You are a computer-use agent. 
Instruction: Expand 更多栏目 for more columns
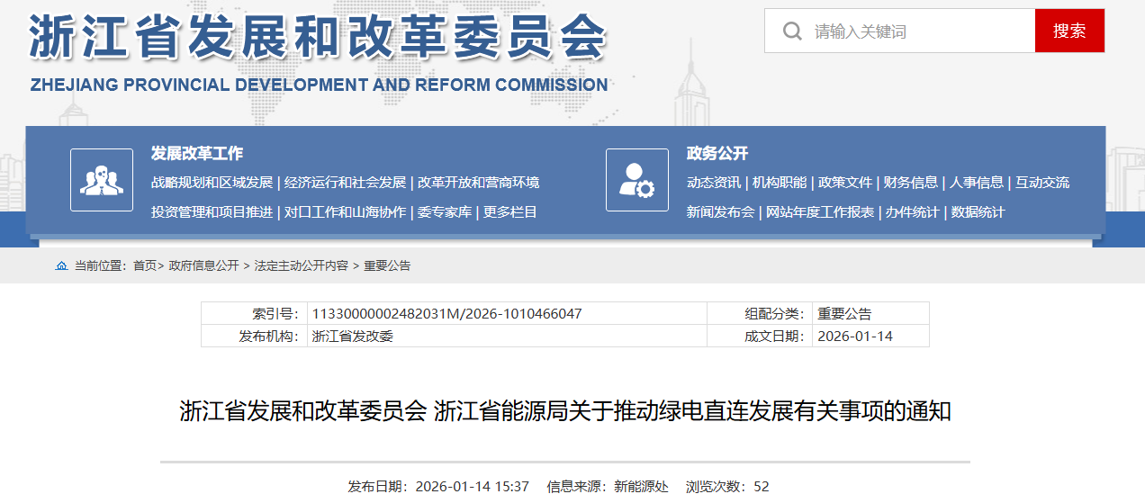[510, 212]
